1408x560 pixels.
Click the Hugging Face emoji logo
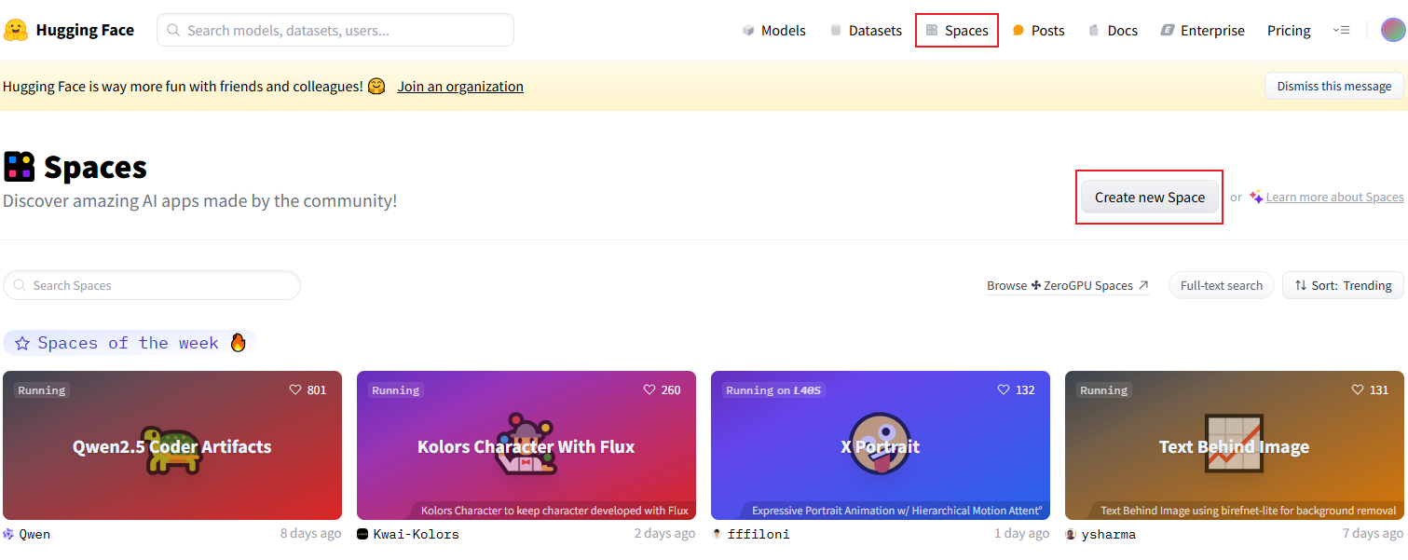(x=16, y=30)
